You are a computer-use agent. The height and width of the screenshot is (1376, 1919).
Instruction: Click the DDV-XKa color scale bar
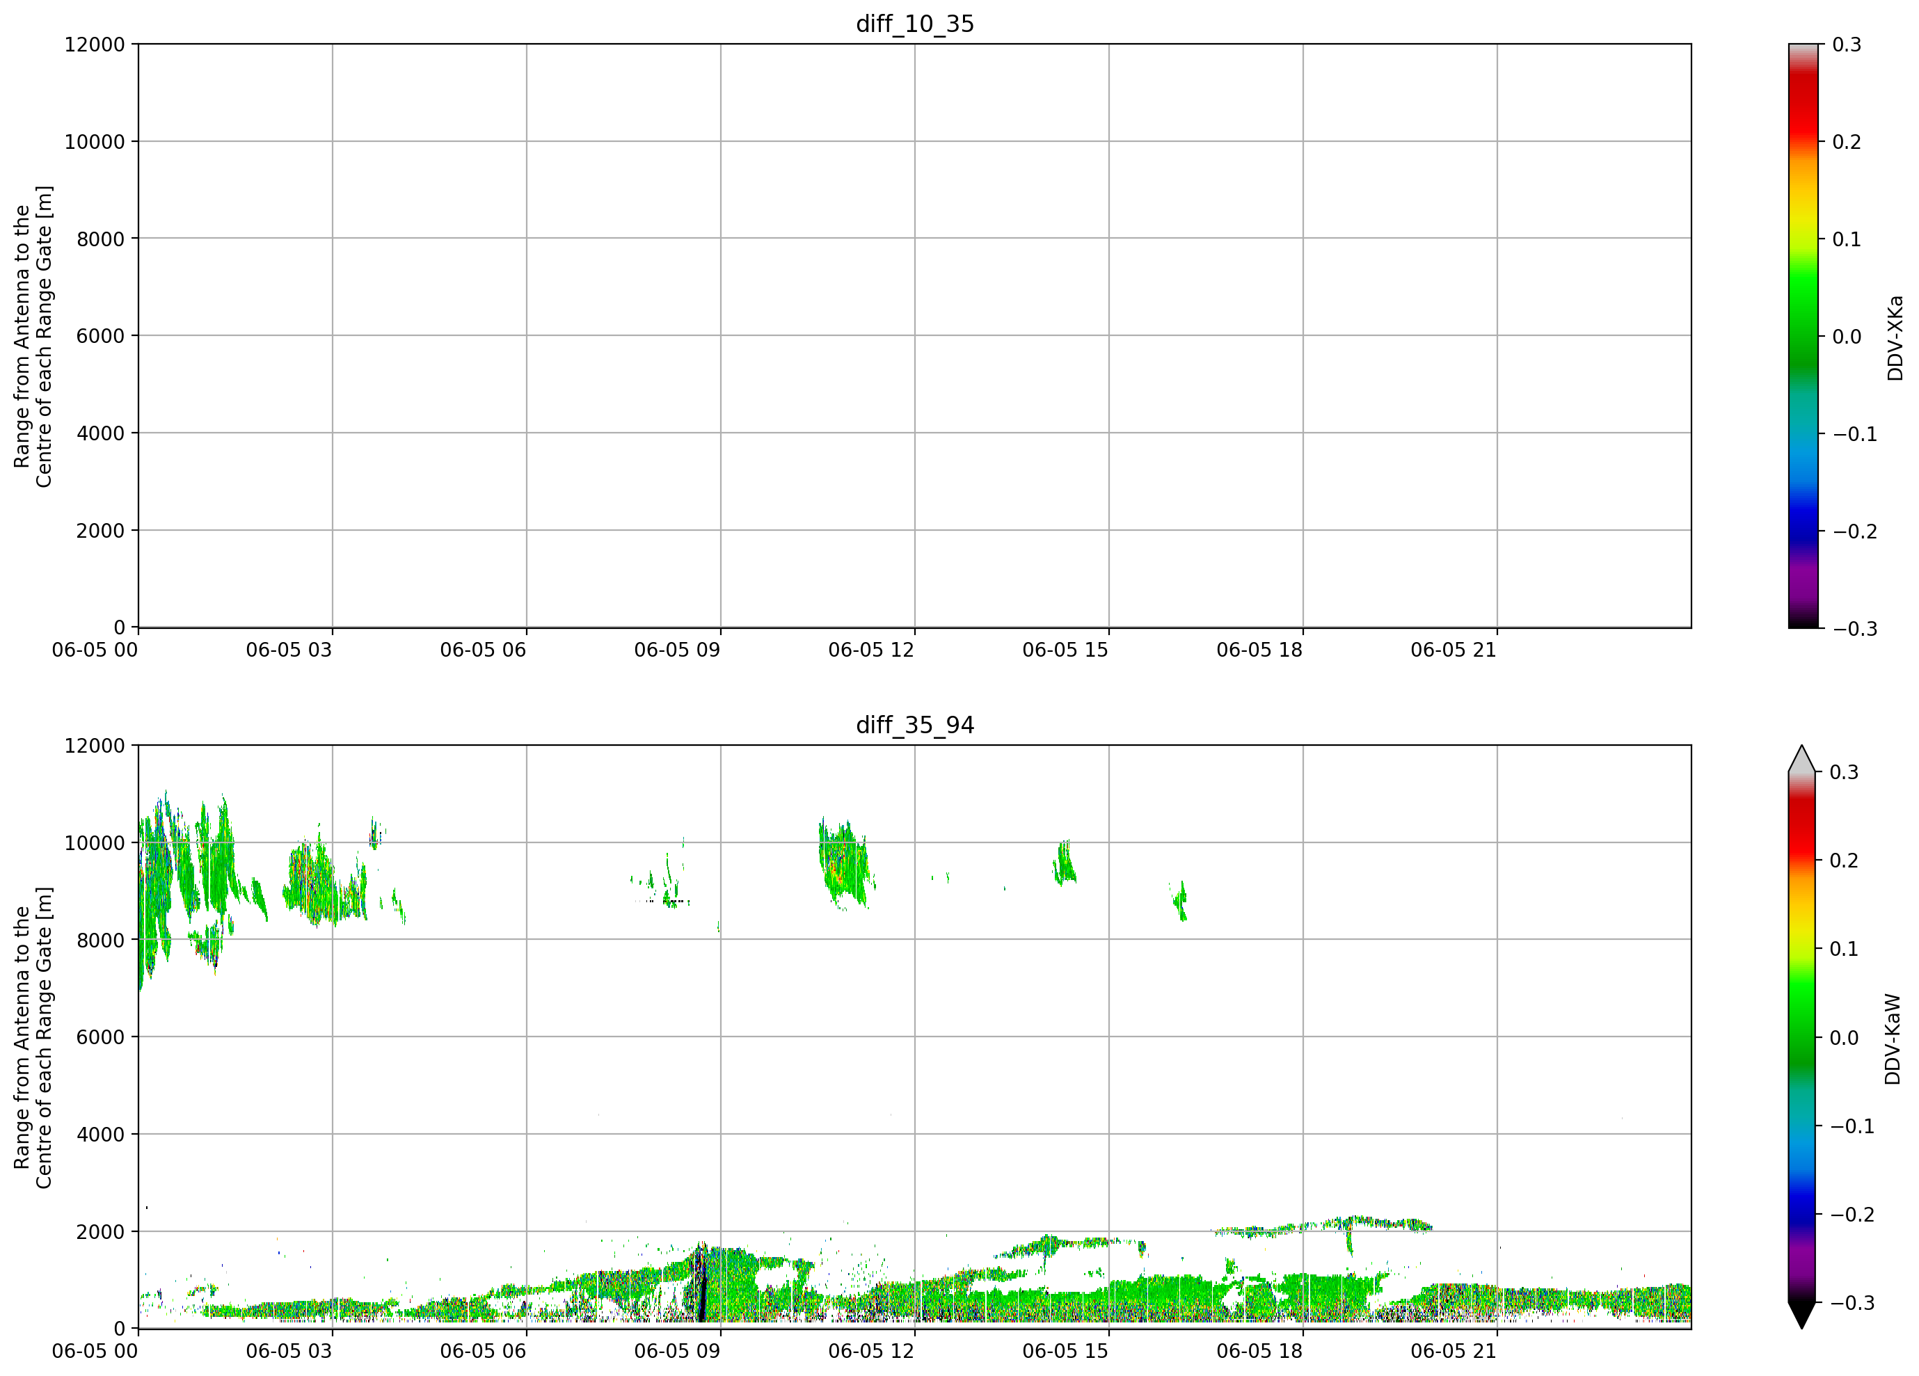(x=1803, y=336)
